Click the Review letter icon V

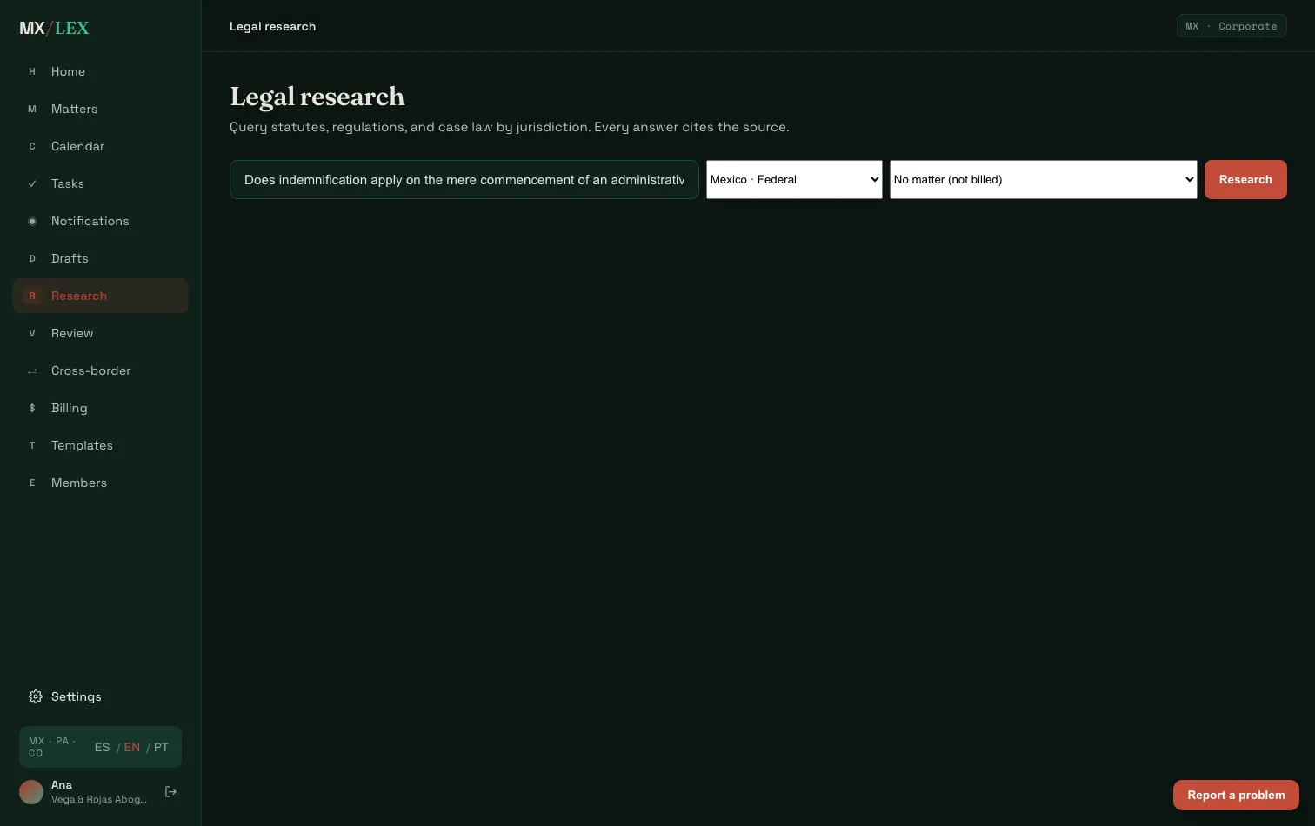pos(32,333)
